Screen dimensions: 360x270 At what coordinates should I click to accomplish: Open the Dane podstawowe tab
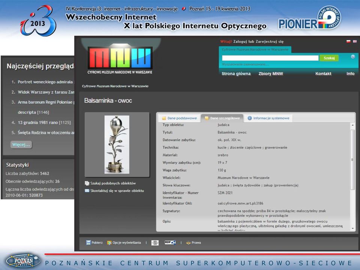[179, 118]
